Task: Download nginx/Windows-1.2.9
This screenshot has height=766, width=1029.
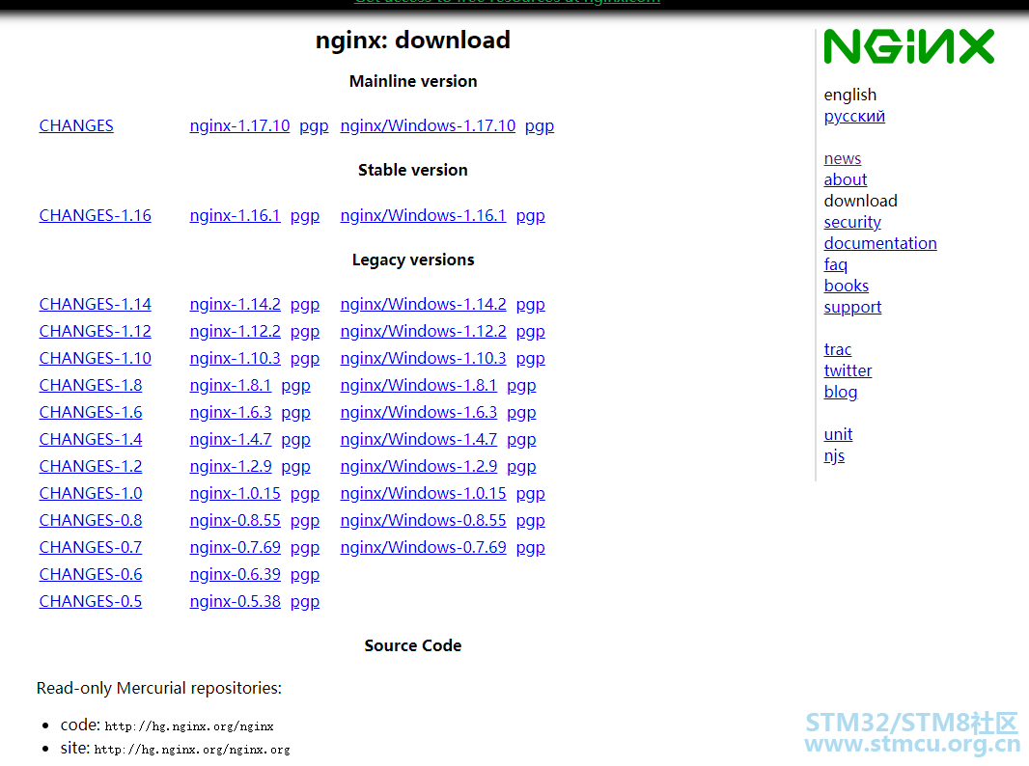Action: pyautogui.click(x=419, y=466)
